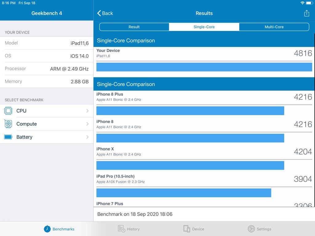Viewport: 315px width, 236px height.
Task: Select the Single-Core segment
Action: [204, 27]
